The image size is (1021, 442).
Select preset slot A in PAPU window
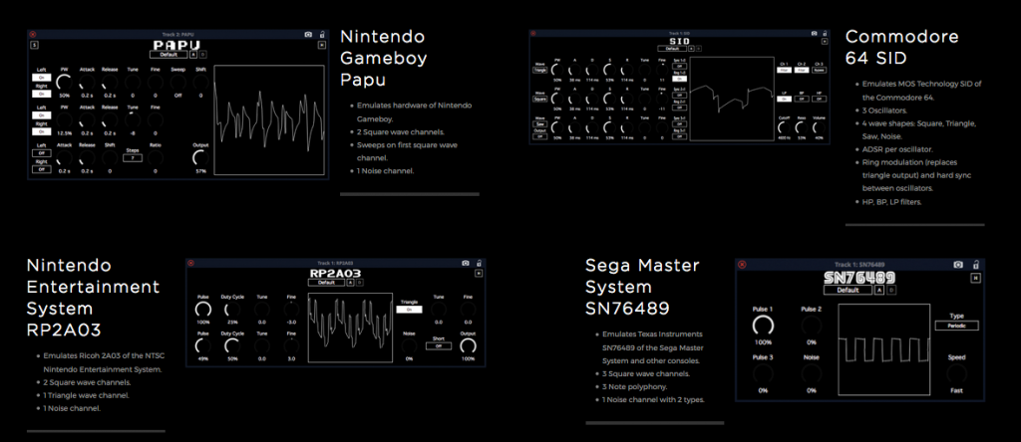pyautogui.click(x=193, y=55)
